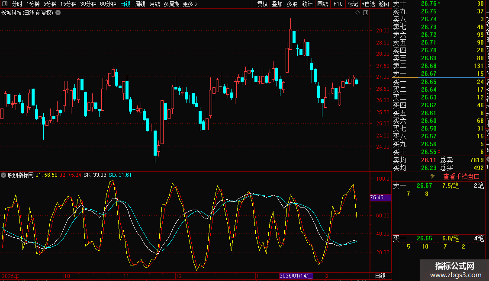Click the 返回 back button
This screenshot has width=489, height=281.
coord(383,4)
